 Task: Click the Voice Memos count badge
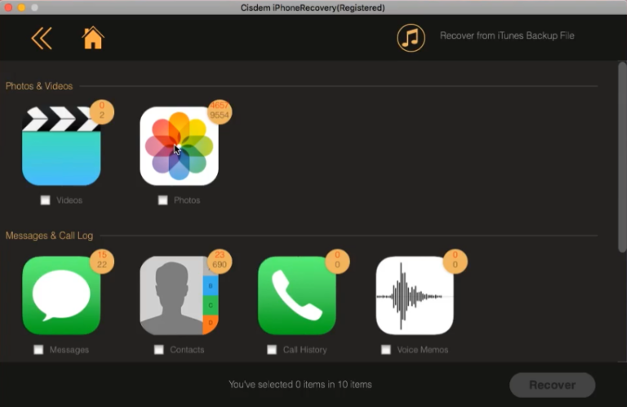(x=455, y=261)
